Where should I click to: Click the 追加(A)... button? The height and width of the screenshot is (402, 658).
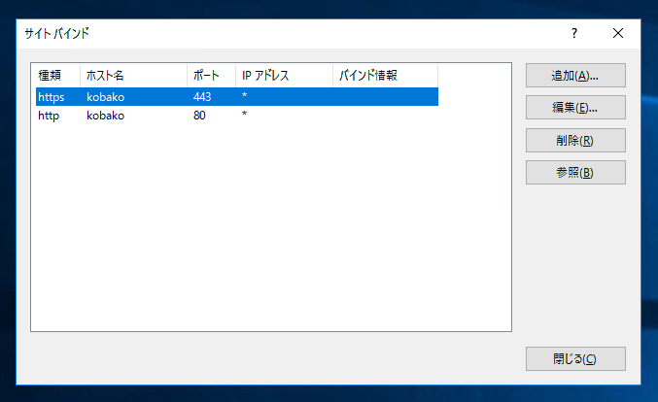(575, 76)
